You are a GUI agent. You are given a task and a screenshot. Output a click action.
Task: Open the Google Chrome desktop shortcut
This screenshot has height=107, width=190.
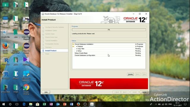(x=26, y=89)
